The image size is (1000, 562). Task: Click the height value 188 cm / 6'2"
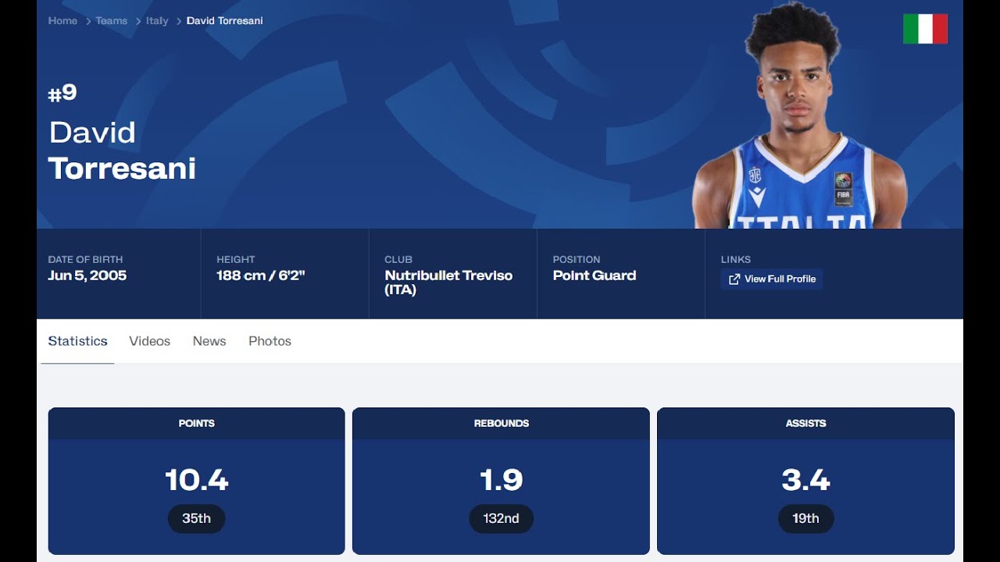(x=260, y=276)
